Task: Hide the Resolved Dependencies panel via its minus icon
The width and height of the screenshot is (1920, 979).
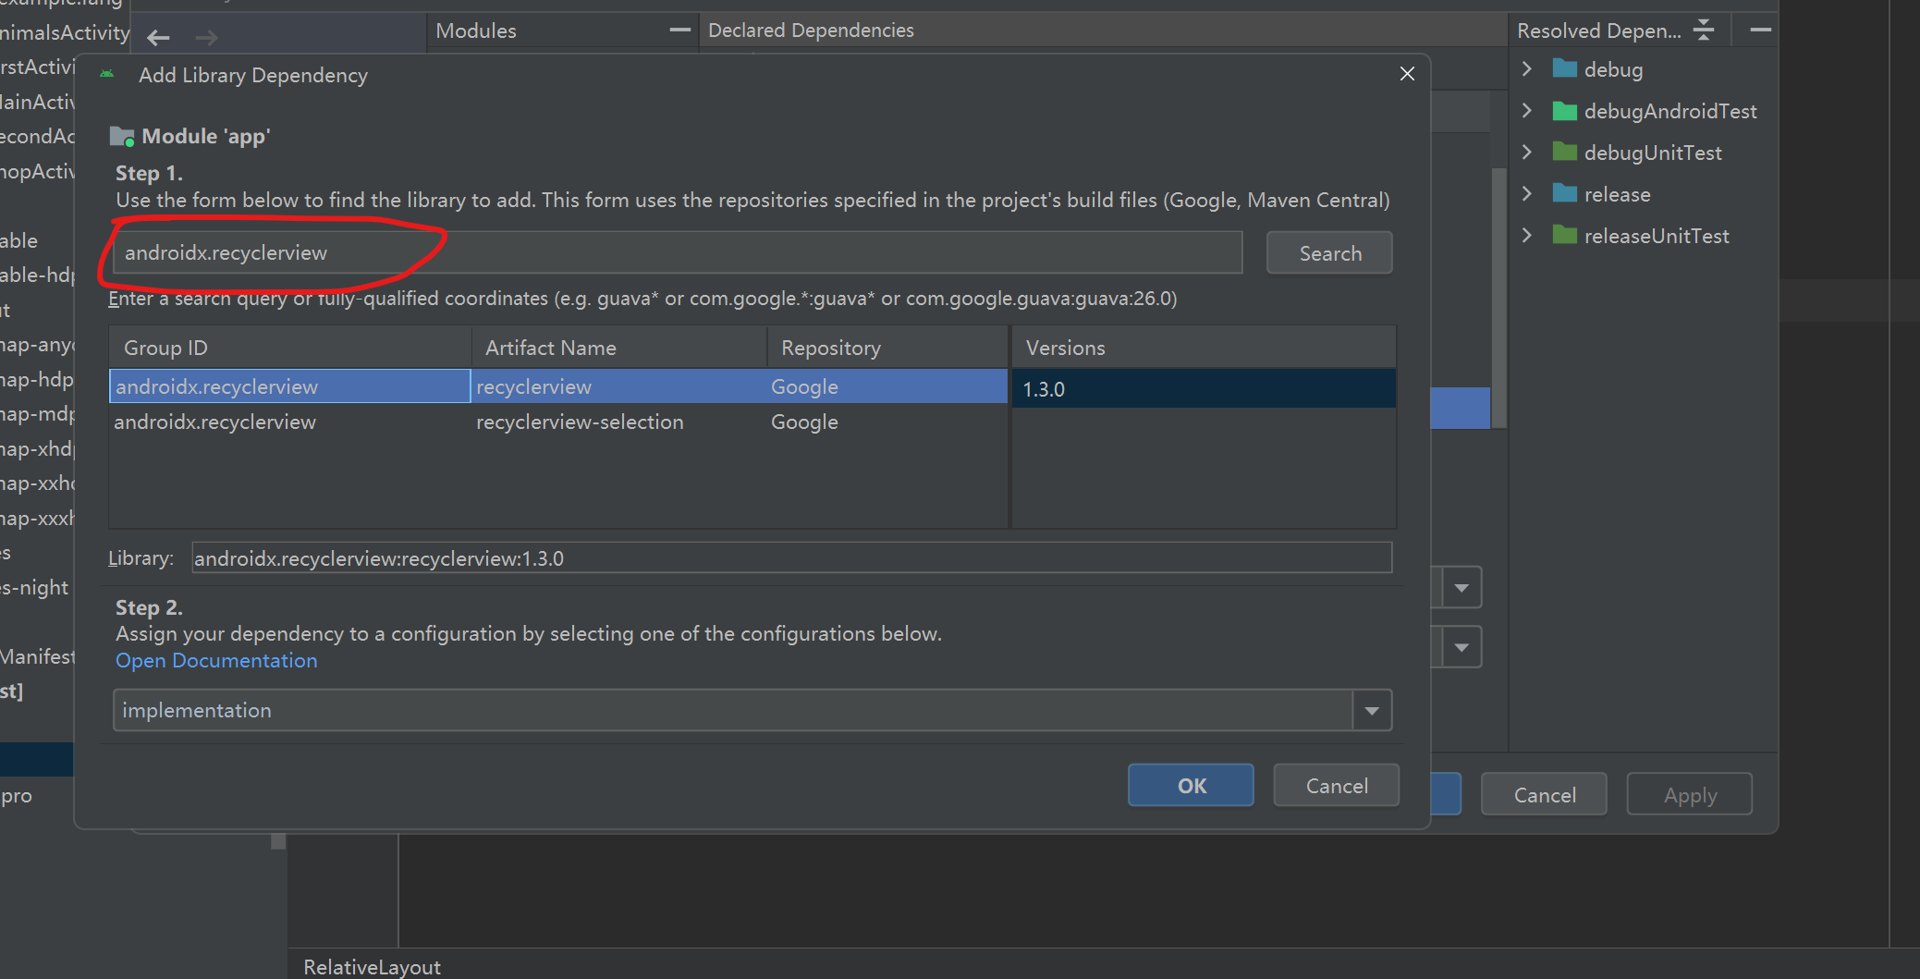Action: click(x=1760, y=31)
